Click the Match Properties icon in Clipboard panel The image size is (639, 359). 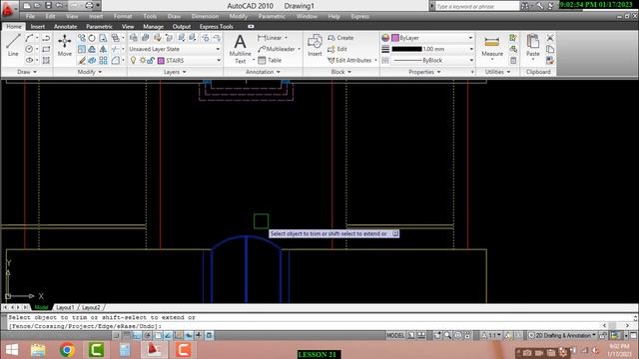(x=550, y=60)
